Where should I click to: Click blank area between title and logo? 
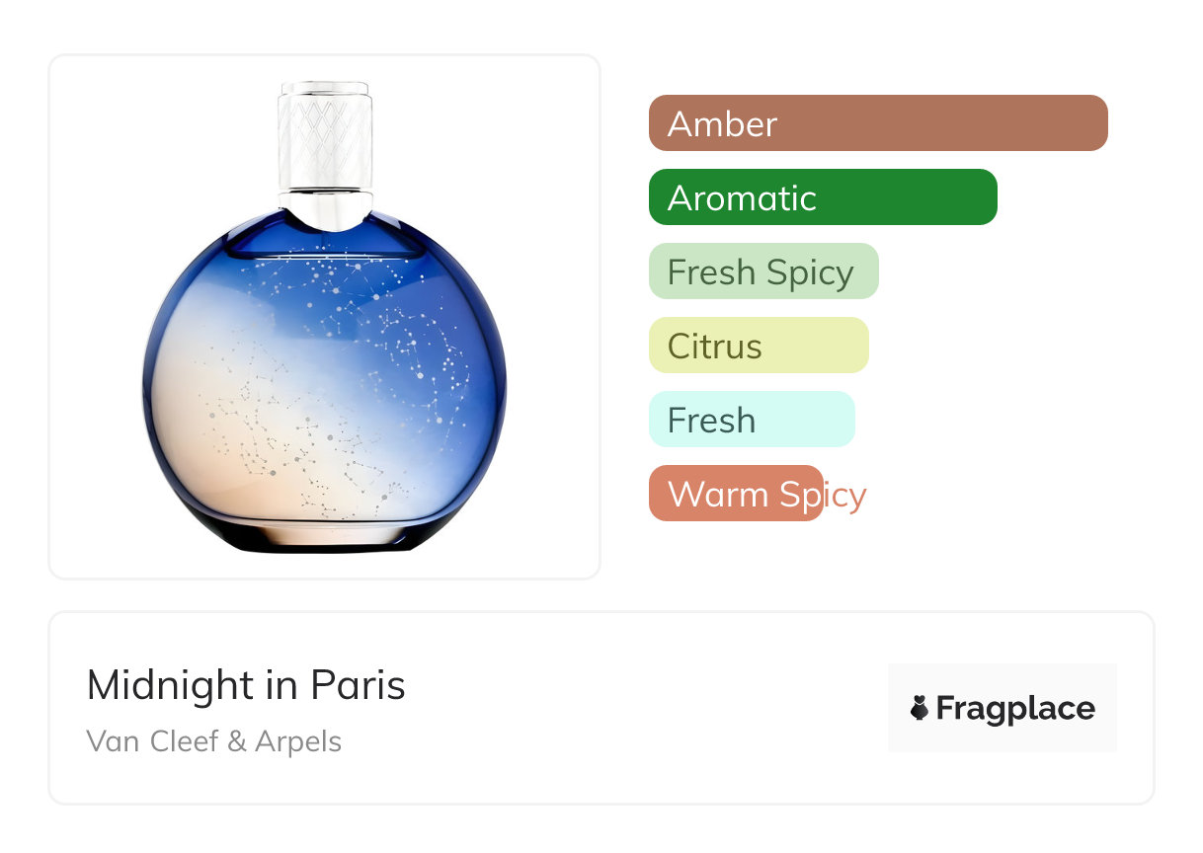[642, 709]
